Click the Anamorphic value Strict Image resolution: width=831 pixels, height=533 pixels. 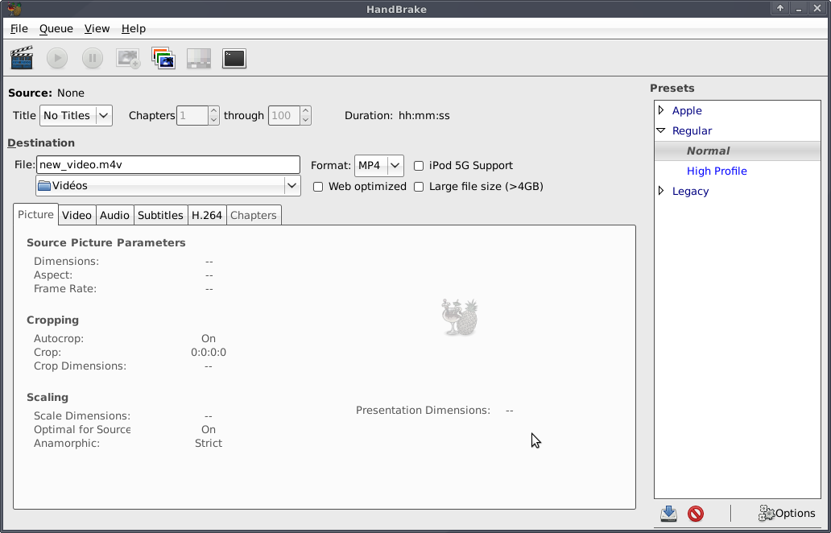209,444
